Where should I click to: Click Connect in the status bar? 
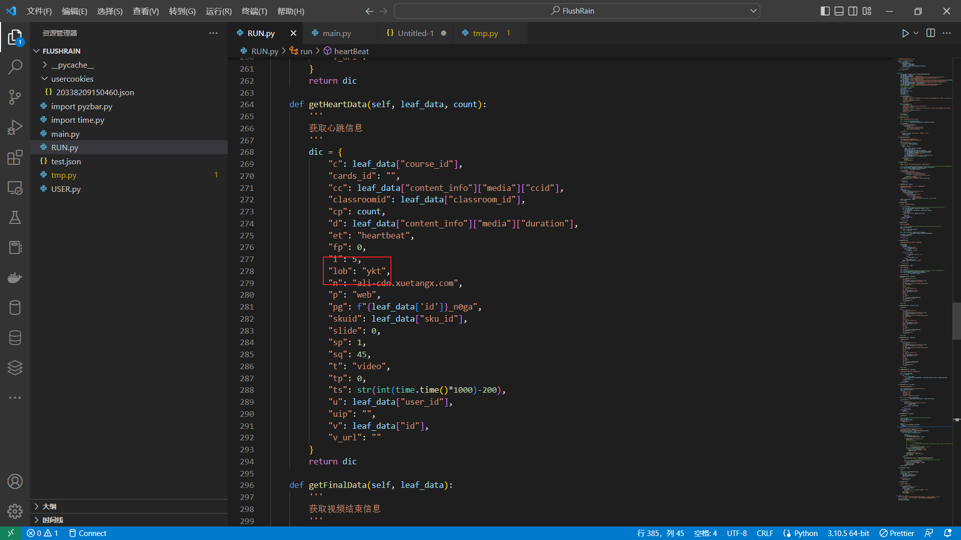88,533
